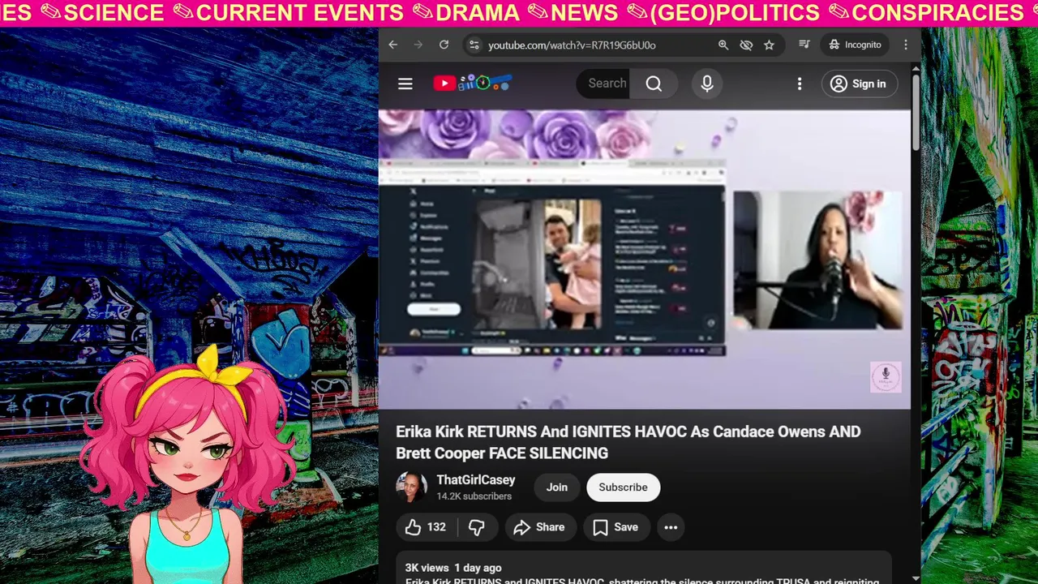Go back with browser back arrow
1038x584 pixels.
[393, 45]
